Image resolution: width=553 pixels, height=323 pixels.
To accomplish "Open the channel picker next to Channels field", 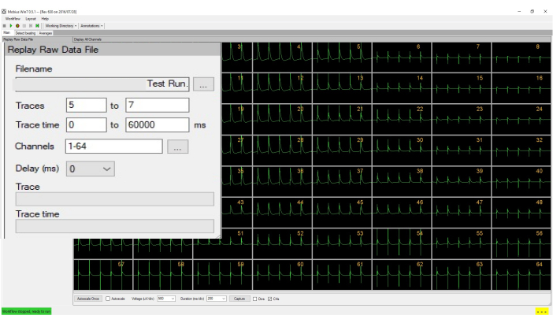I will 176,147.
